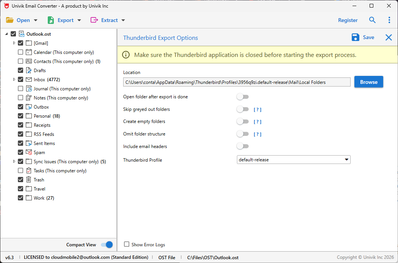Expand the [Gmail] folder node
Screen dimensions: 398x263
14,43
